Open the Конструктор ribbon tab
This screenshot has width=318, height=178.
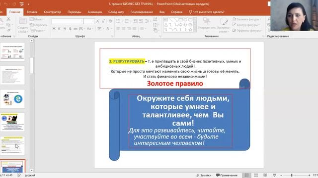[52, 12]
